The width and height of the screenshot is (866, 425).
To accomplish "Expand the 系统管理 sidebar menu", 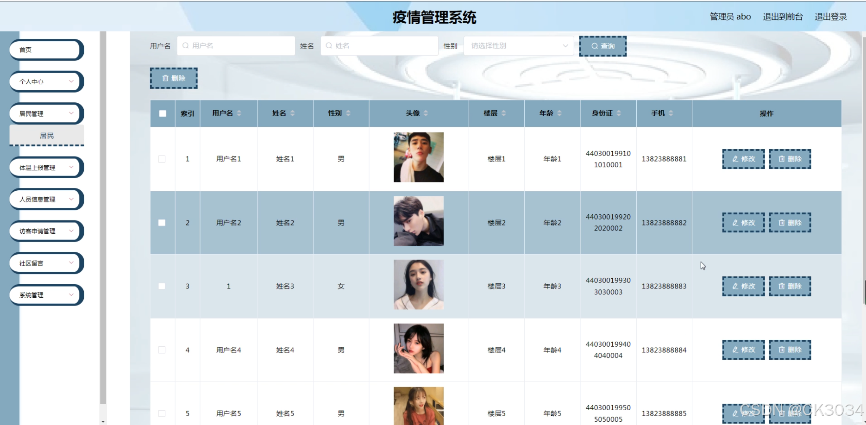I will tap(46, 295).
